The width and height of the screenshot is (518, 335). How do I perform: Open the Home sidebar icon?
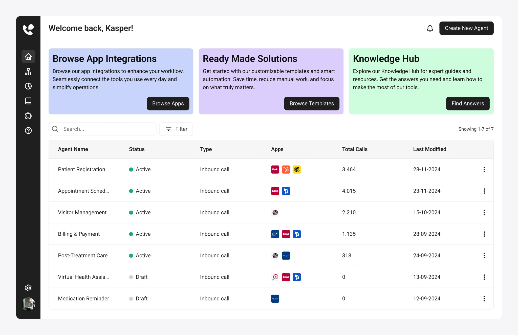point(28,57)
